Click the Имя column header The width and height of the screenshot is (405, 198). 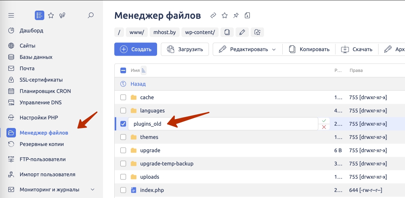(135, 70)
